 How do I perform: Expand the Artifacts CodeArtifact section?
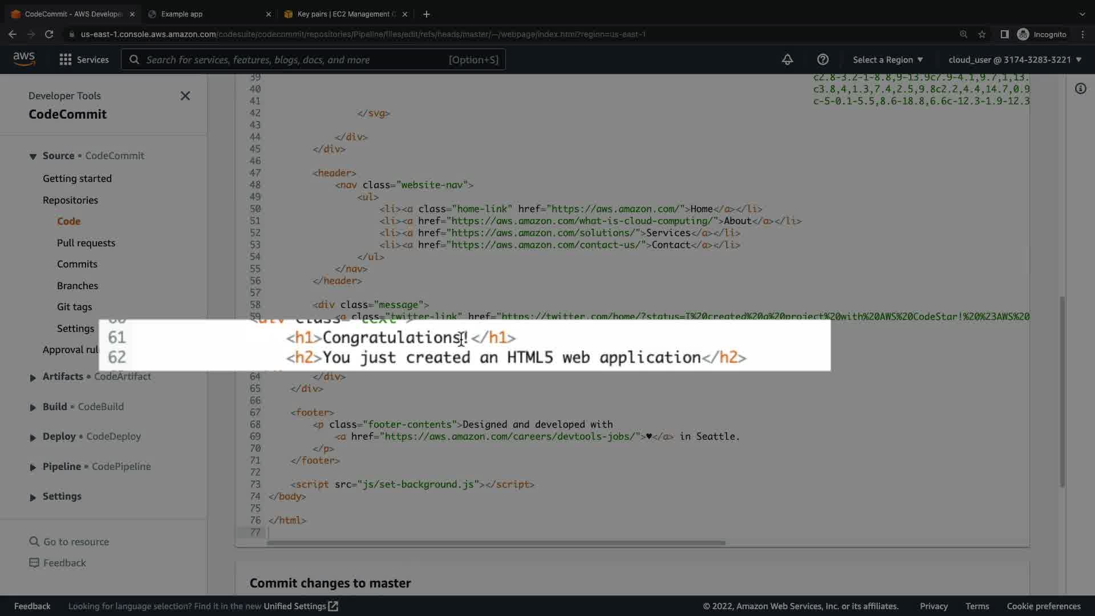click(x=33, y=377)
